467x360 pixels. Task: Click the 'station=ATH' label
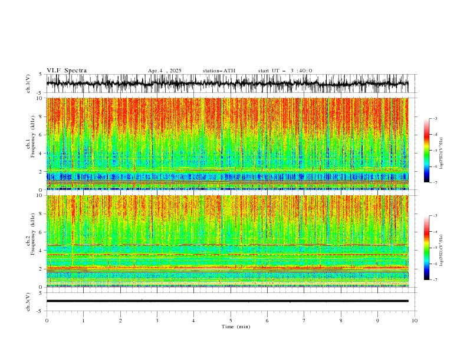point(219,71)
